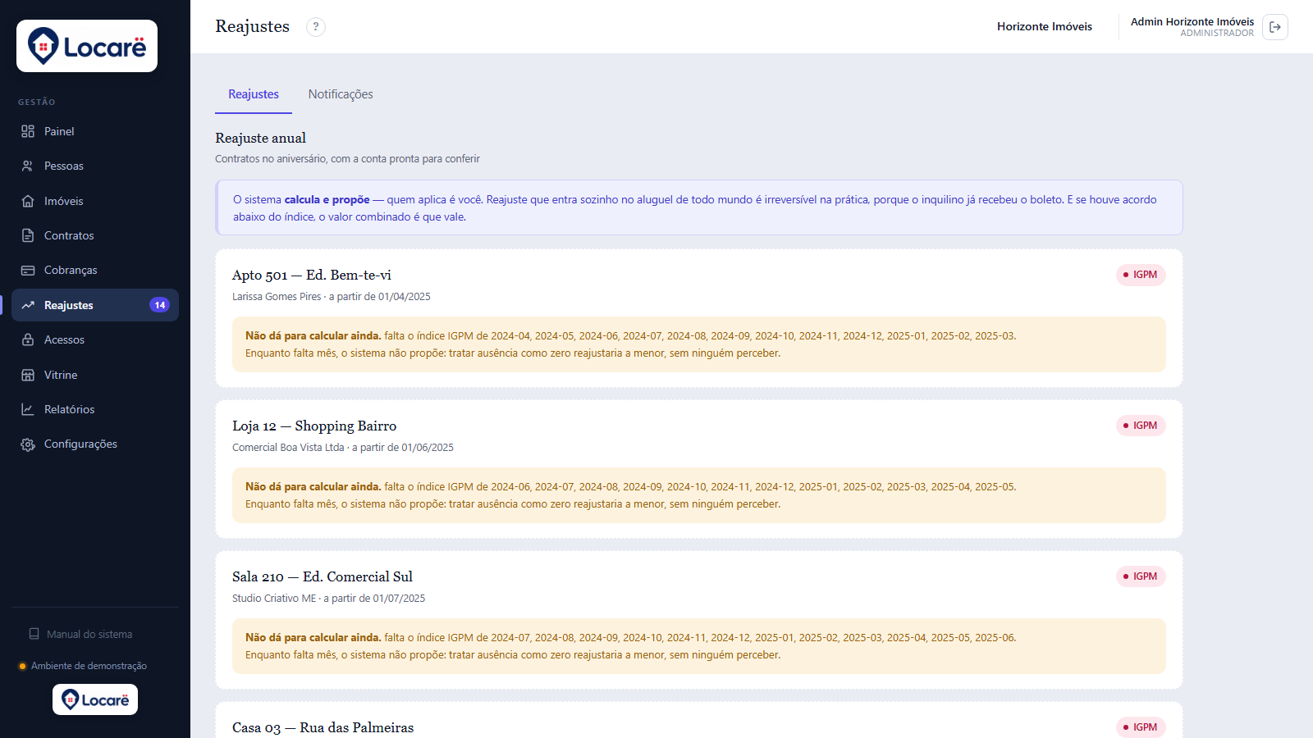Click the 'Reajuste anual' section heading
Image resolution: width=1313 pixels, height=738 pixels.
point(260,139)
